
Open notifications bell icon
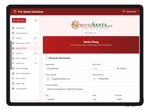click(x=123, y=12)
